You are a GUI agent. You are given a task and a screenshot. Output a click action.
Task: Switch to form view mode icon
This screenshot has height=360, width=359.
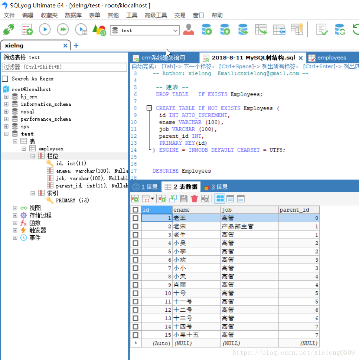point(230,199)
